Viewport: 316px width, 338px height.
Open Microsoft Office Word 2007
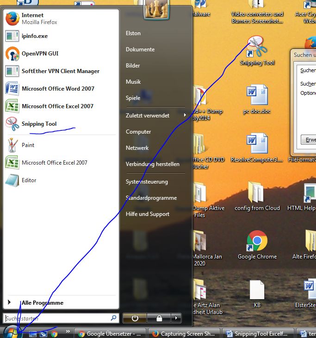[x=61, y=89]
